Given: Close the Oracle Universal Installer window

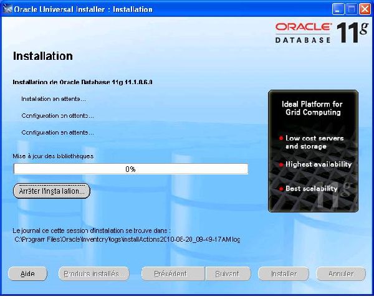Looking at the screenshot, I should coord(365,9).
